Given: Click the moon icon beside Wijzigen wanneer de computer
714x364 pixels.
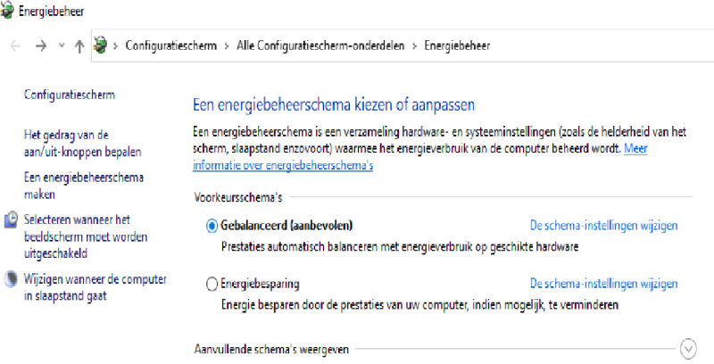Looking at the screenshot, I should (x=12, y=279).
